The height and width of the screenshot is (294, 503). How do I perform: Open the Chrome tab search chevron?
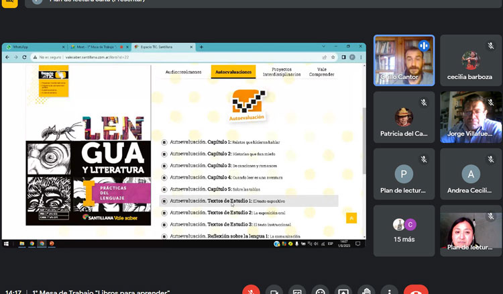323,46
